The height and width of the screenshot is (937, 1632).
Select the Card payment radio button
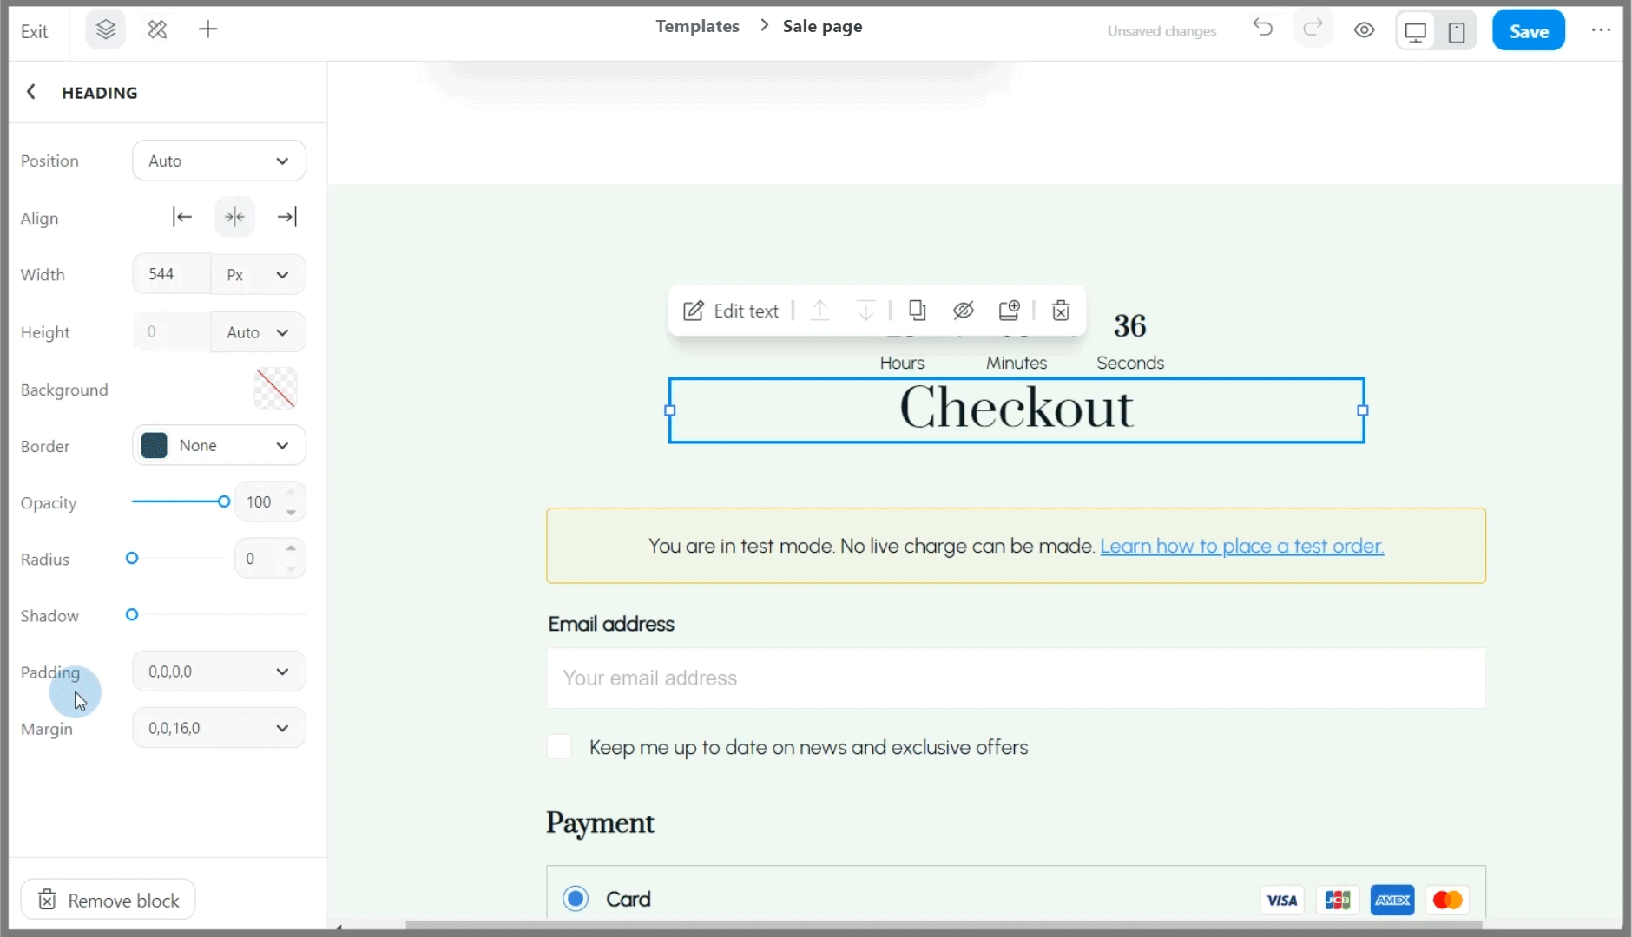tap(576, 899)
